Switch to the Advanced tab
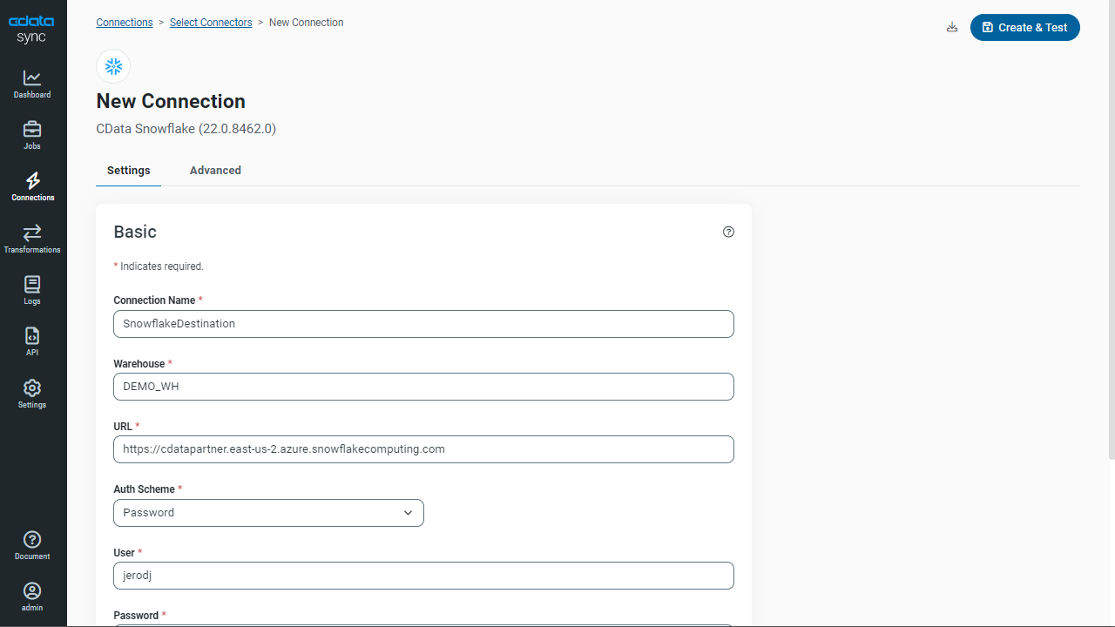1115x627 pixels. 215,171
